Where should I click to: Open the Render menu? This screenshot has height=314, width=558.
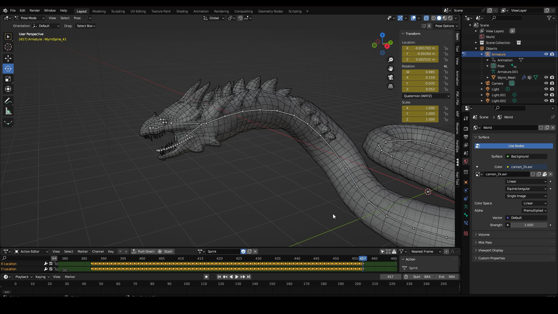point(35,10)
